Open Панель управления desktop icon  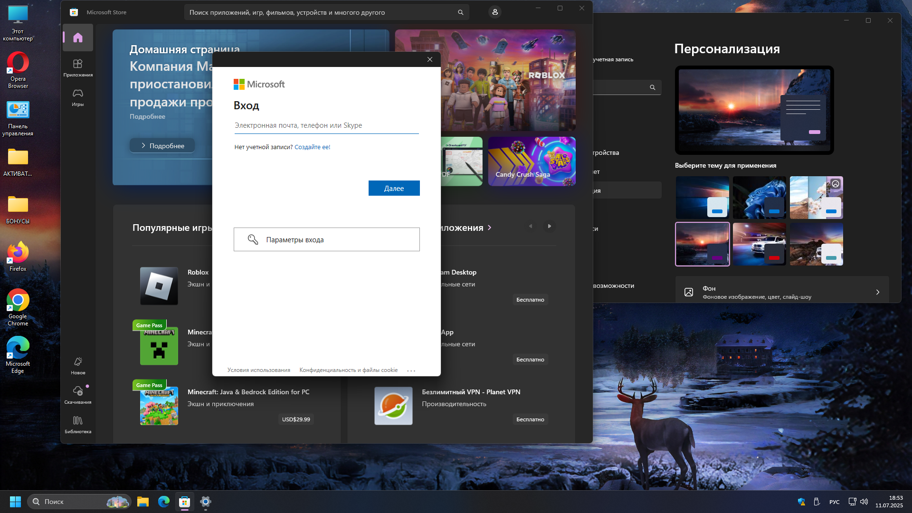[x=18, y=118]
